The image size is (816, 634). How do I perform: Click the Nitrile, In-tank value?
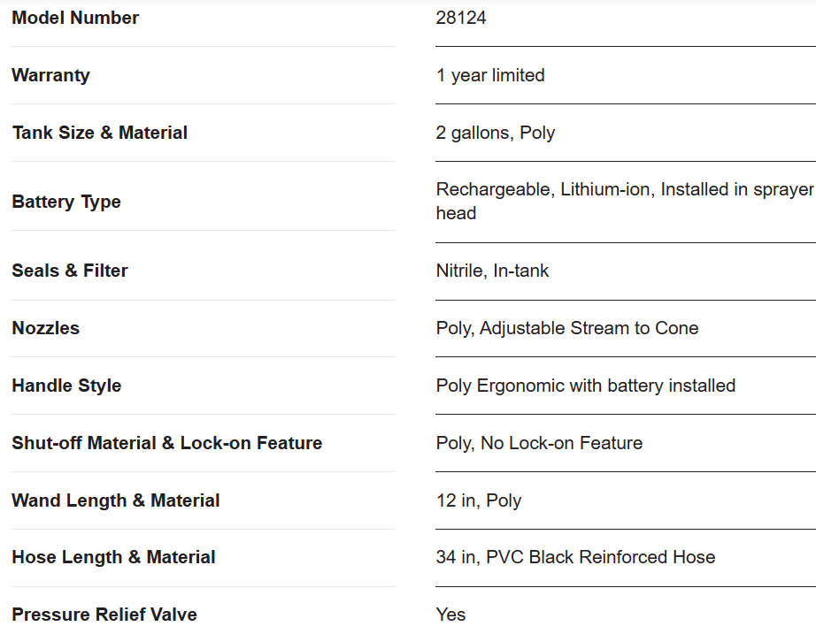492,271
